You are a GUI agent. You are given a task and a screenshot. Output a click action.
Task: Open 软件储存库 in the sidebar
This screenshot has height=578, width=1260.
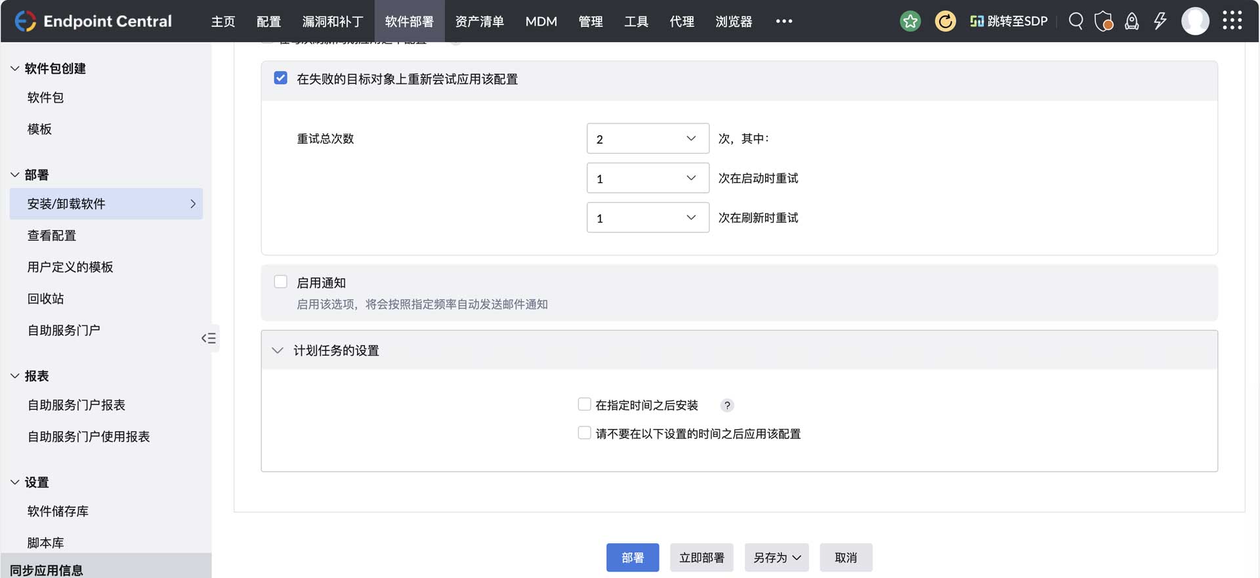pyautogui.click(x=58, y=511)
